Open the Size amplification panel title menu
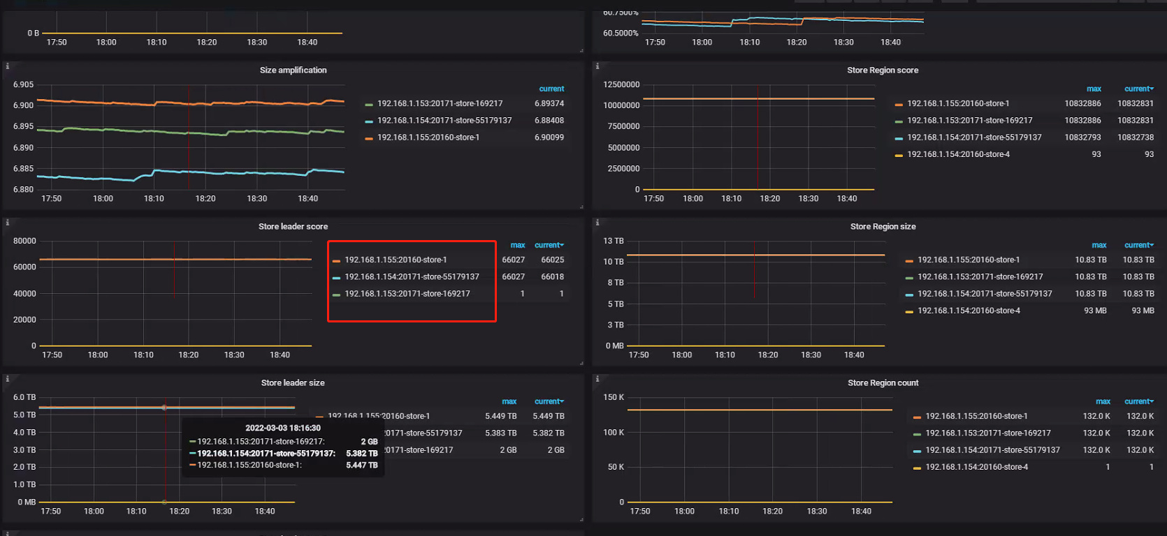Image resolution: width=1167 pixels, height=536 pixels. click(x=293, y=70)
